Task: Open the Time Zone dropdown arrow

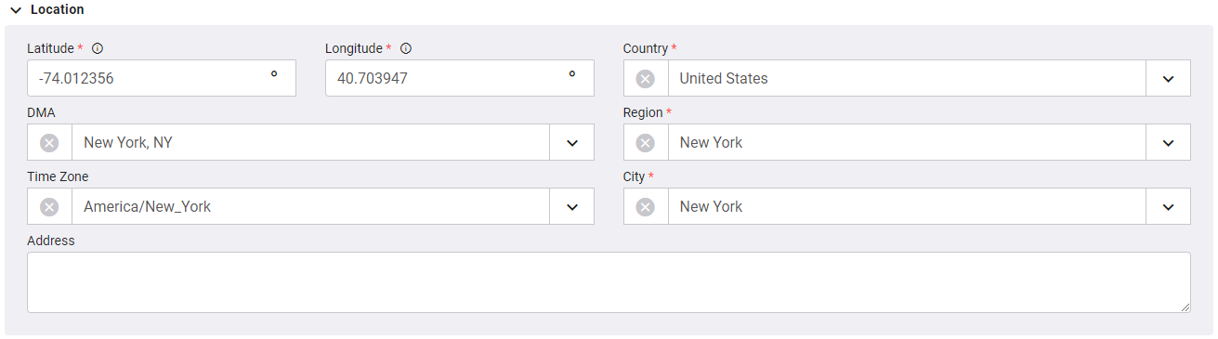Action: (x=572, y=207)
